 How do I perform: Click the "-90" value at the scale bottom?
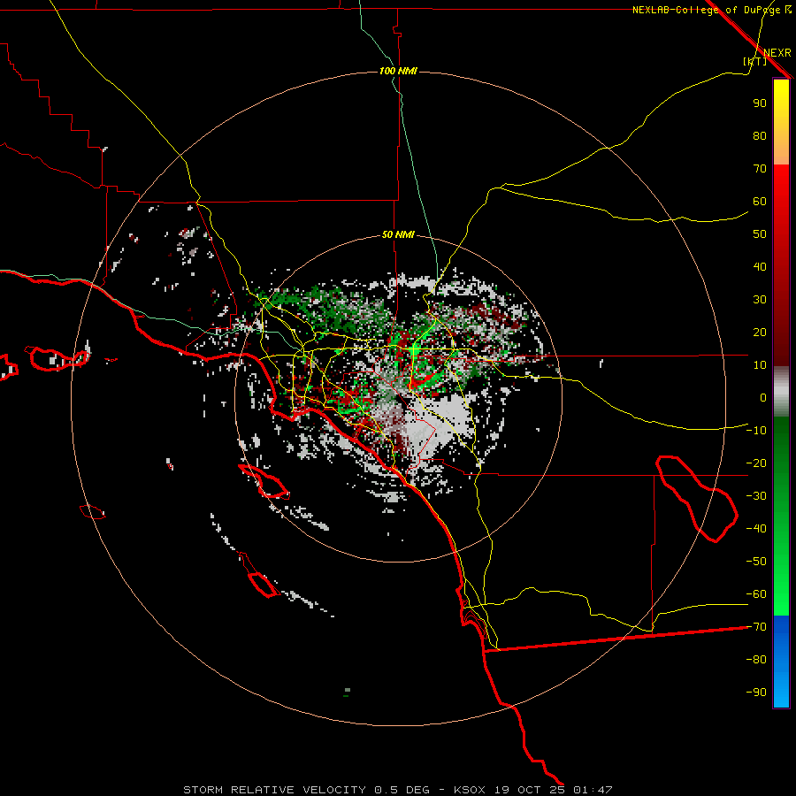tap(756, 693)
